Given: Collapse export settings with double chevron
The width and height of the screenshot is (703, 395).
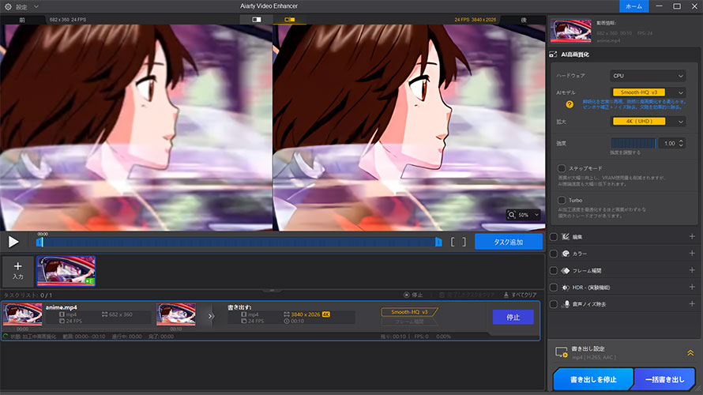Looking at the screenshot, I should (x=690, y=353).
